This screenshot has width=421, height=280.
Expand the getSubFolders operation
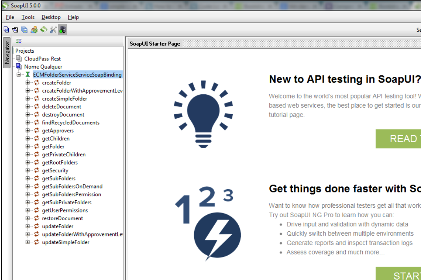click(28, 178)
